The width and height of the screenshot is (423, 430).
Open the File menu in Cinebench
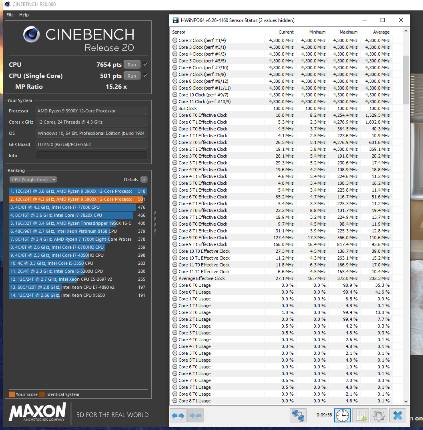coord(10,15)
